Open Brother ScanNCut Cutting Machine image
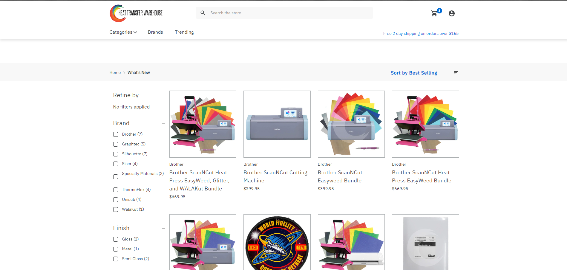The height and width of the screenshot is (270, 567). (x=277, y=124)
